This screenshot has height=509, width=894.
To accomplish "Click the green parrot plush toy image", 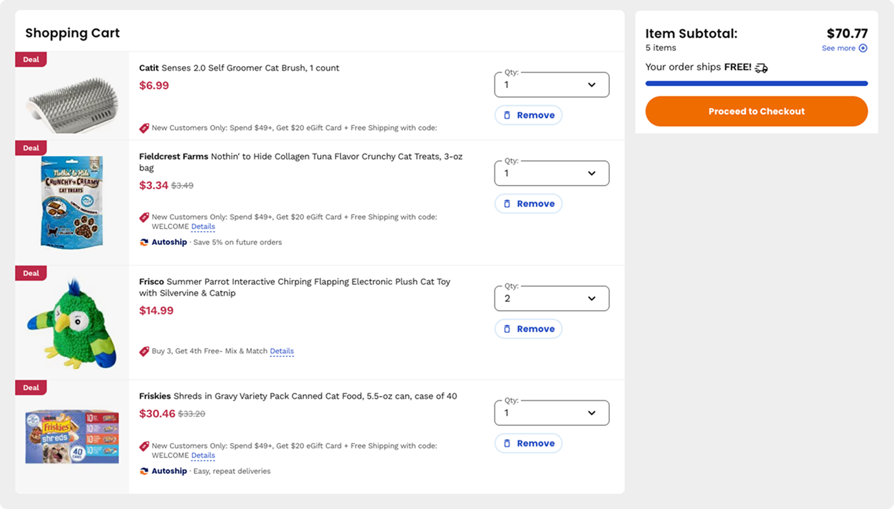I will [72, 323].
